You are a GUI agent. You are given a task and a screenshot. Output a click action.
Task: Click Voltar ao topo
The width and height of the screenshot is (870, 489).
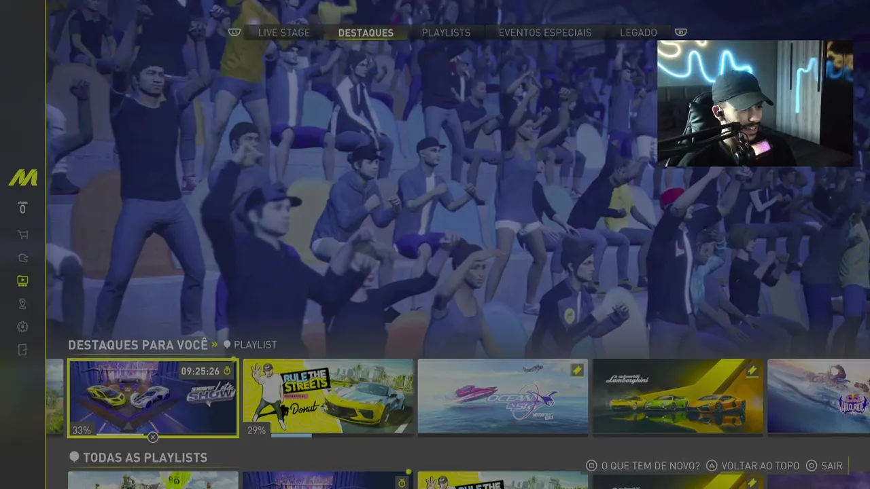761,466
